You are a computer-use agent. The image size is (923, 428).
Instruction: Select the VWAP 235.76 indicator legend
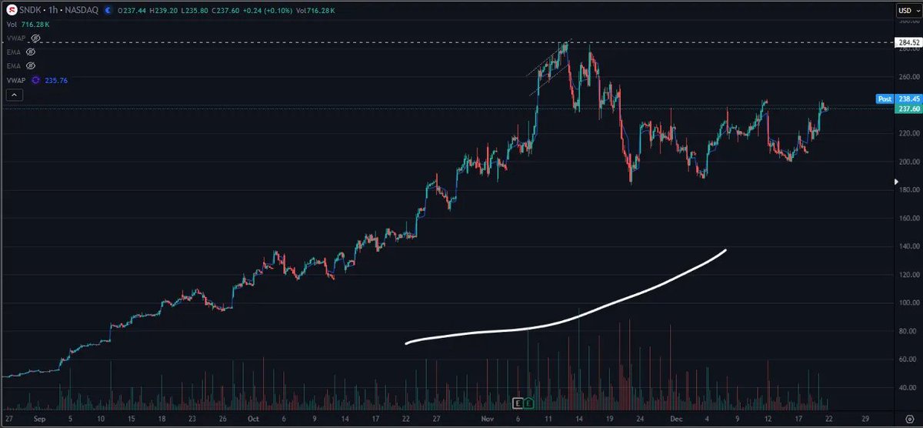(37, 80)
